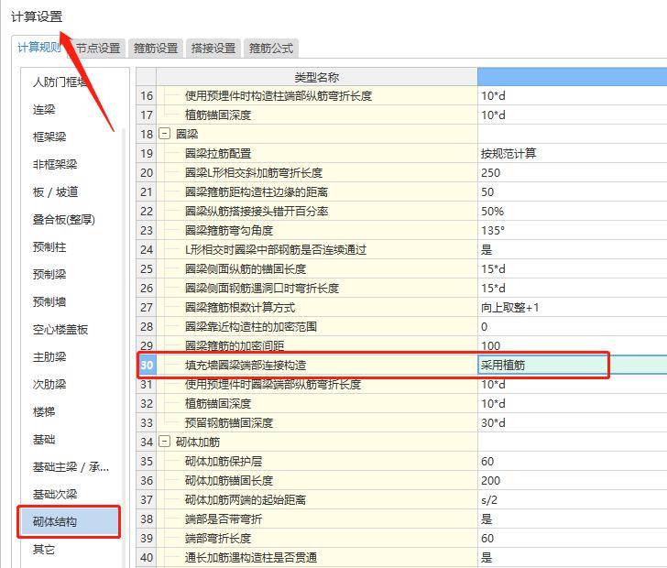Viewport: 667px width, 568px height.
Task: Pick 预制柱 from the component list
Action: [49, 247]
